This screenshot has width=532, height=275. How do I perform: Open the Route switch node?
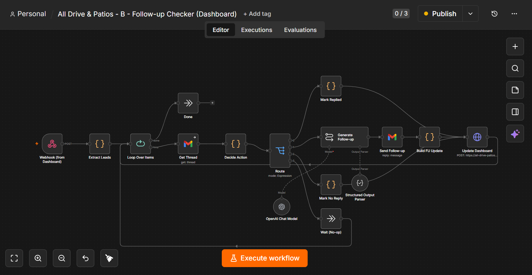coord(280,151)
